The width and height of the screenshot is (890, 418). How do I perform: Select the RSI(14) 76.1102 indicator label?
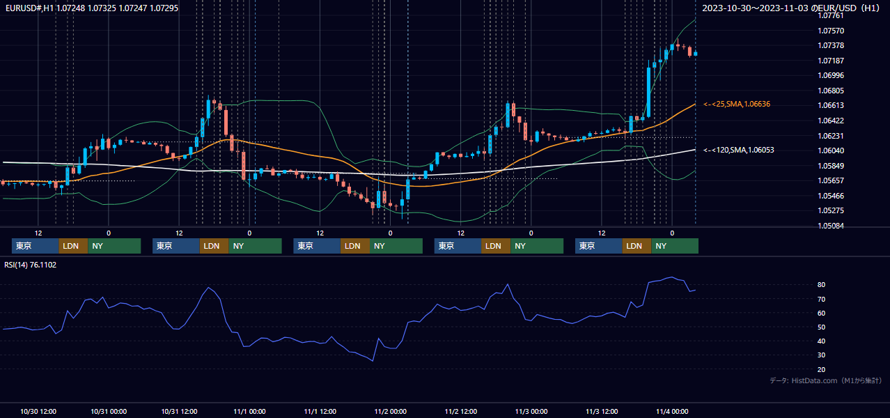click(x=31, y=265)
